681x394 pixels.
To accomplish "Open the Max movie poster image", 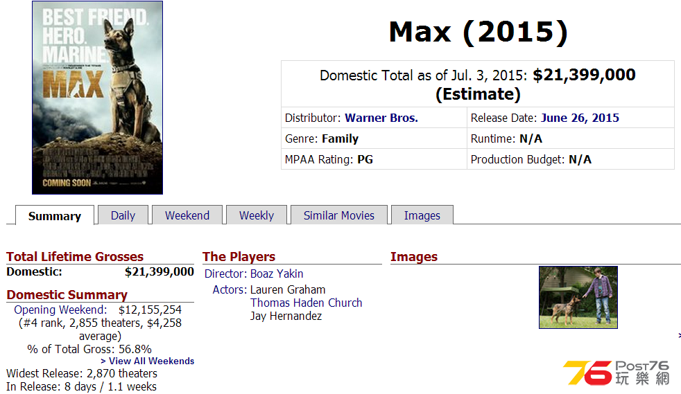I will click(97, 98).
